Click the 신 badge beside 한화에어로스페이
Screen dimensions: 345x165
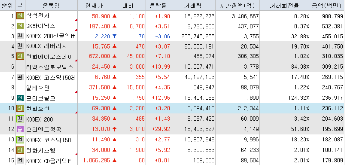(x=20, y=57)
